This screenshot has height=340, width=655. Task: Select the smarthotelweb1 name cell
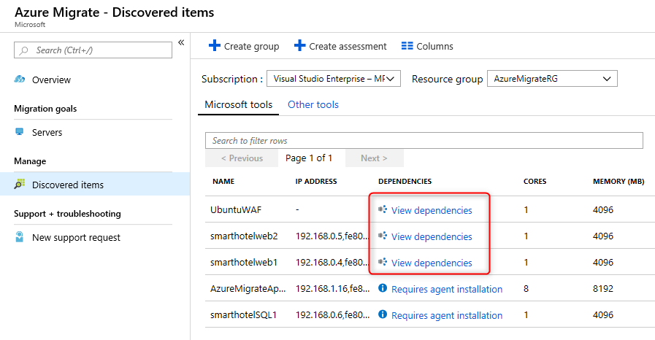point(244,262)
